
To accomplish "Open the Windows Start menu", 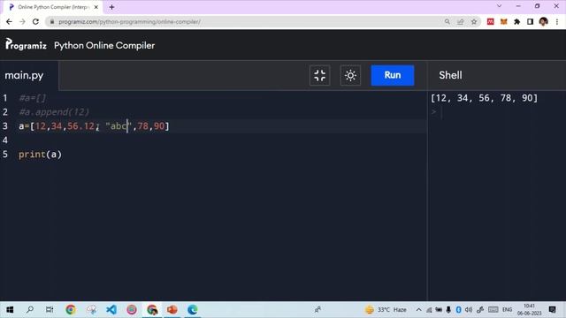I will pos(10,309).
